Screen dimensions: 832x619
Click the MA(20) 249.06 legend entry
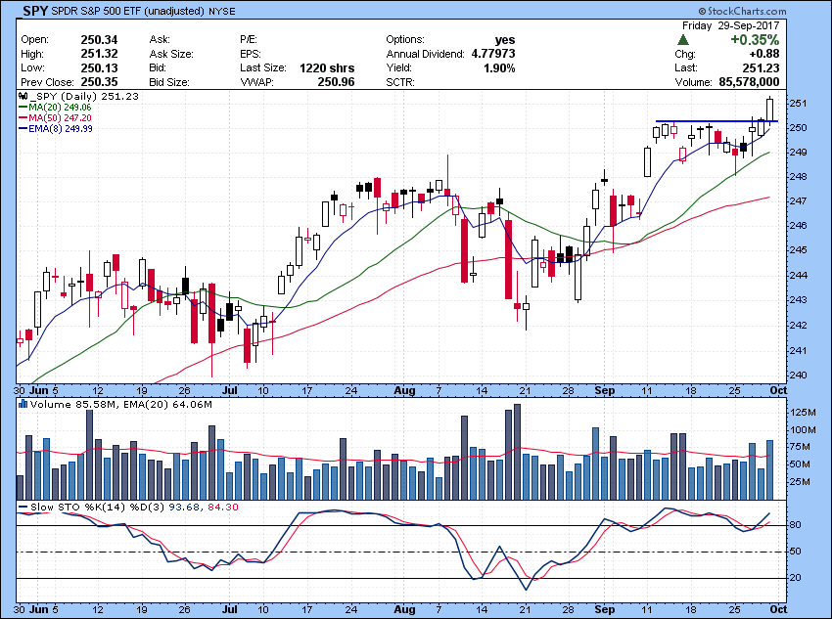click(x=55, y=107)
